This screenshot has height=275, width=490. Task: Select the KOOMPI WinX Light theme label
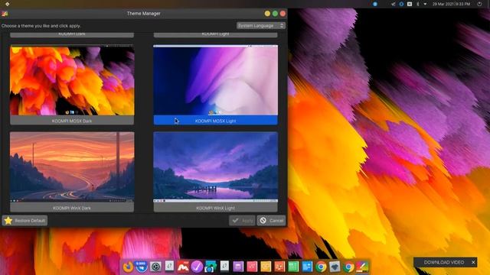click(215, 208)
